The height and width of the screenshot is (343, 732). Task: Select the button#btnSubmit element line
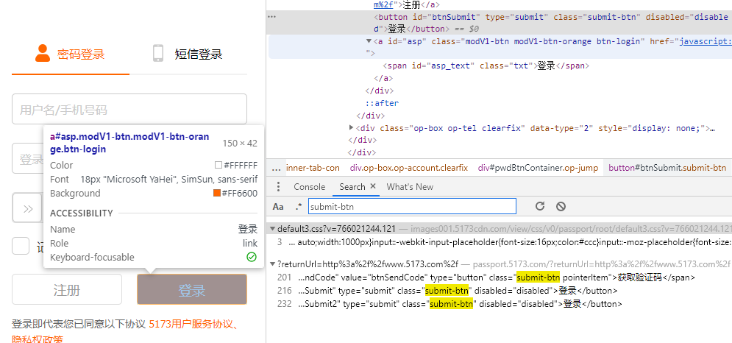[500, 23]
